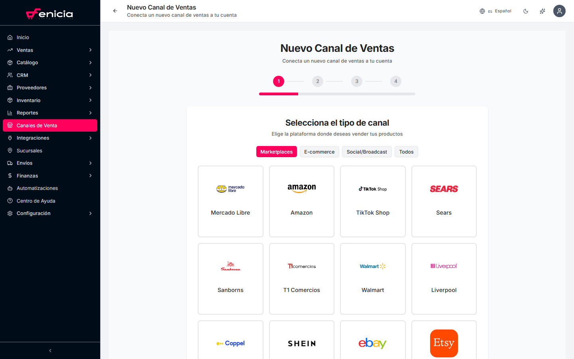Show all channels with the Todos filter
The image size is (574, 359).
(x=406, y=152)
